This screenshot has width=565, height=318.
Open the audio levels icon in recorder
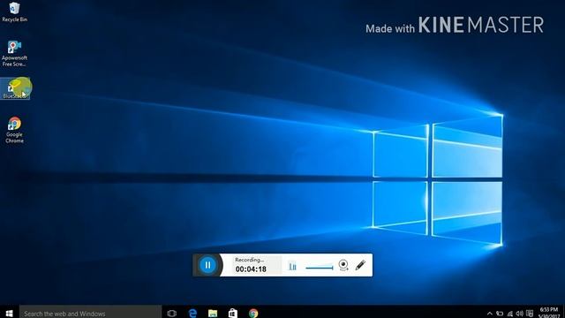click(x=292, y=267)
